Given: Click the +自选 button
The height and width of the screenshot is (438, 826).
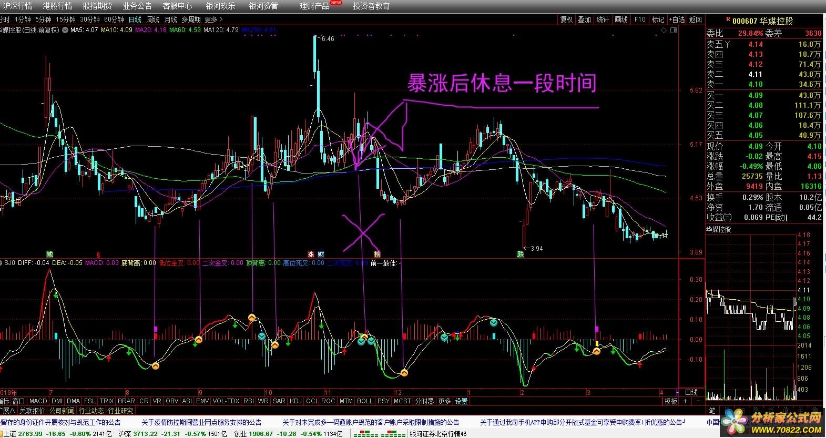Looking at the screenshot, I should [x=677, y=20].
